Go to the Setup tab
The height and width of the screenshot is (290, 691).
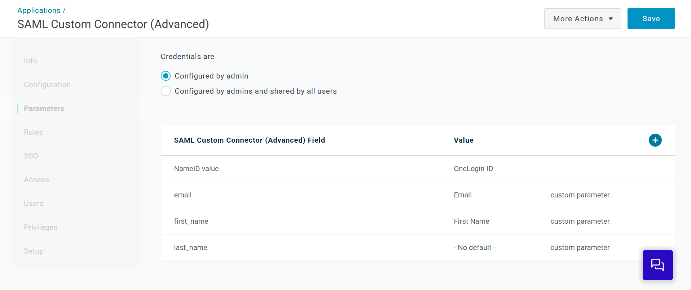(x=34, y=251)
